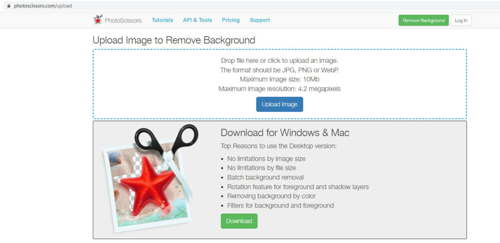Go to the Pricing page
Viewport: 500px width, 243px height.
[231, 20]
